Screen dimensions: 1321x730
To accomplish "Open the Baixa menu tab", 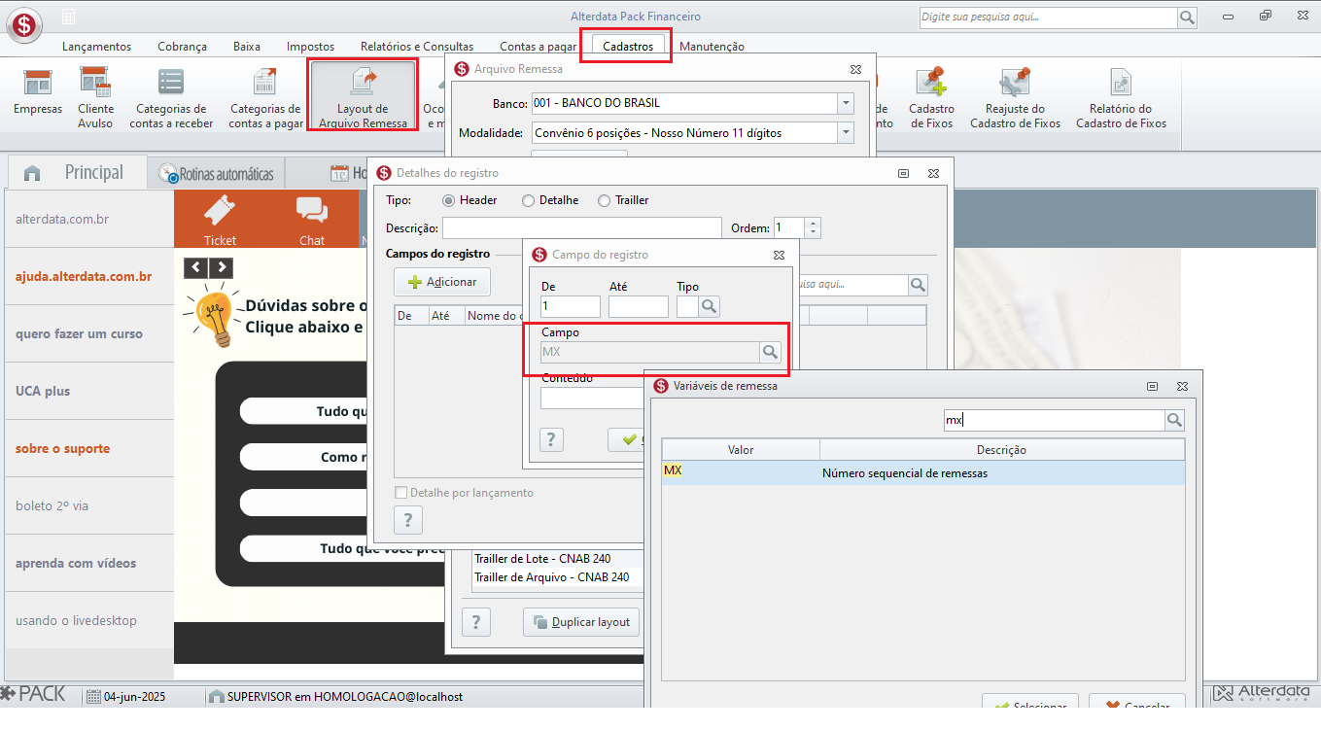I will pyautogui.click(x=247, y=47).
